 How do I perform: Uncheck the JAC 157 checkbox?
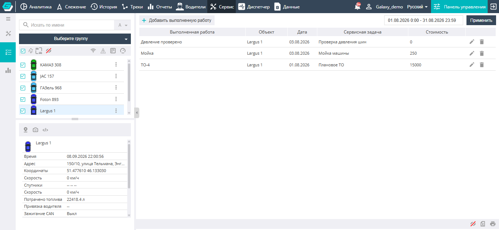23,76
